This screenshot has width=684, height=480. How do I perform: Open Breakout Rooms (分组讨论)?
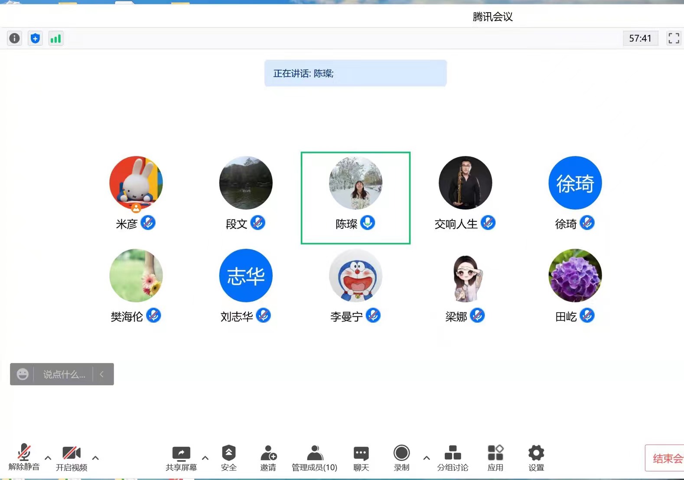453,458
